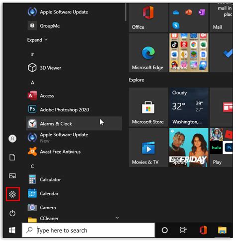Open Task View icon on taskbar
Image resolution: width=236 pixels, height=241 pixels.
[x=183, y=230]
